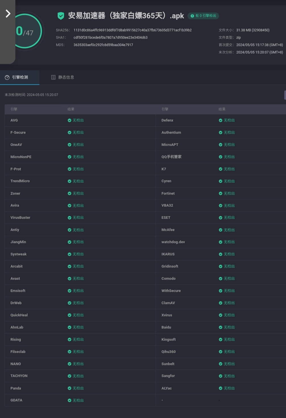
Task: Click the file type value zip
Action: (239, 37)
